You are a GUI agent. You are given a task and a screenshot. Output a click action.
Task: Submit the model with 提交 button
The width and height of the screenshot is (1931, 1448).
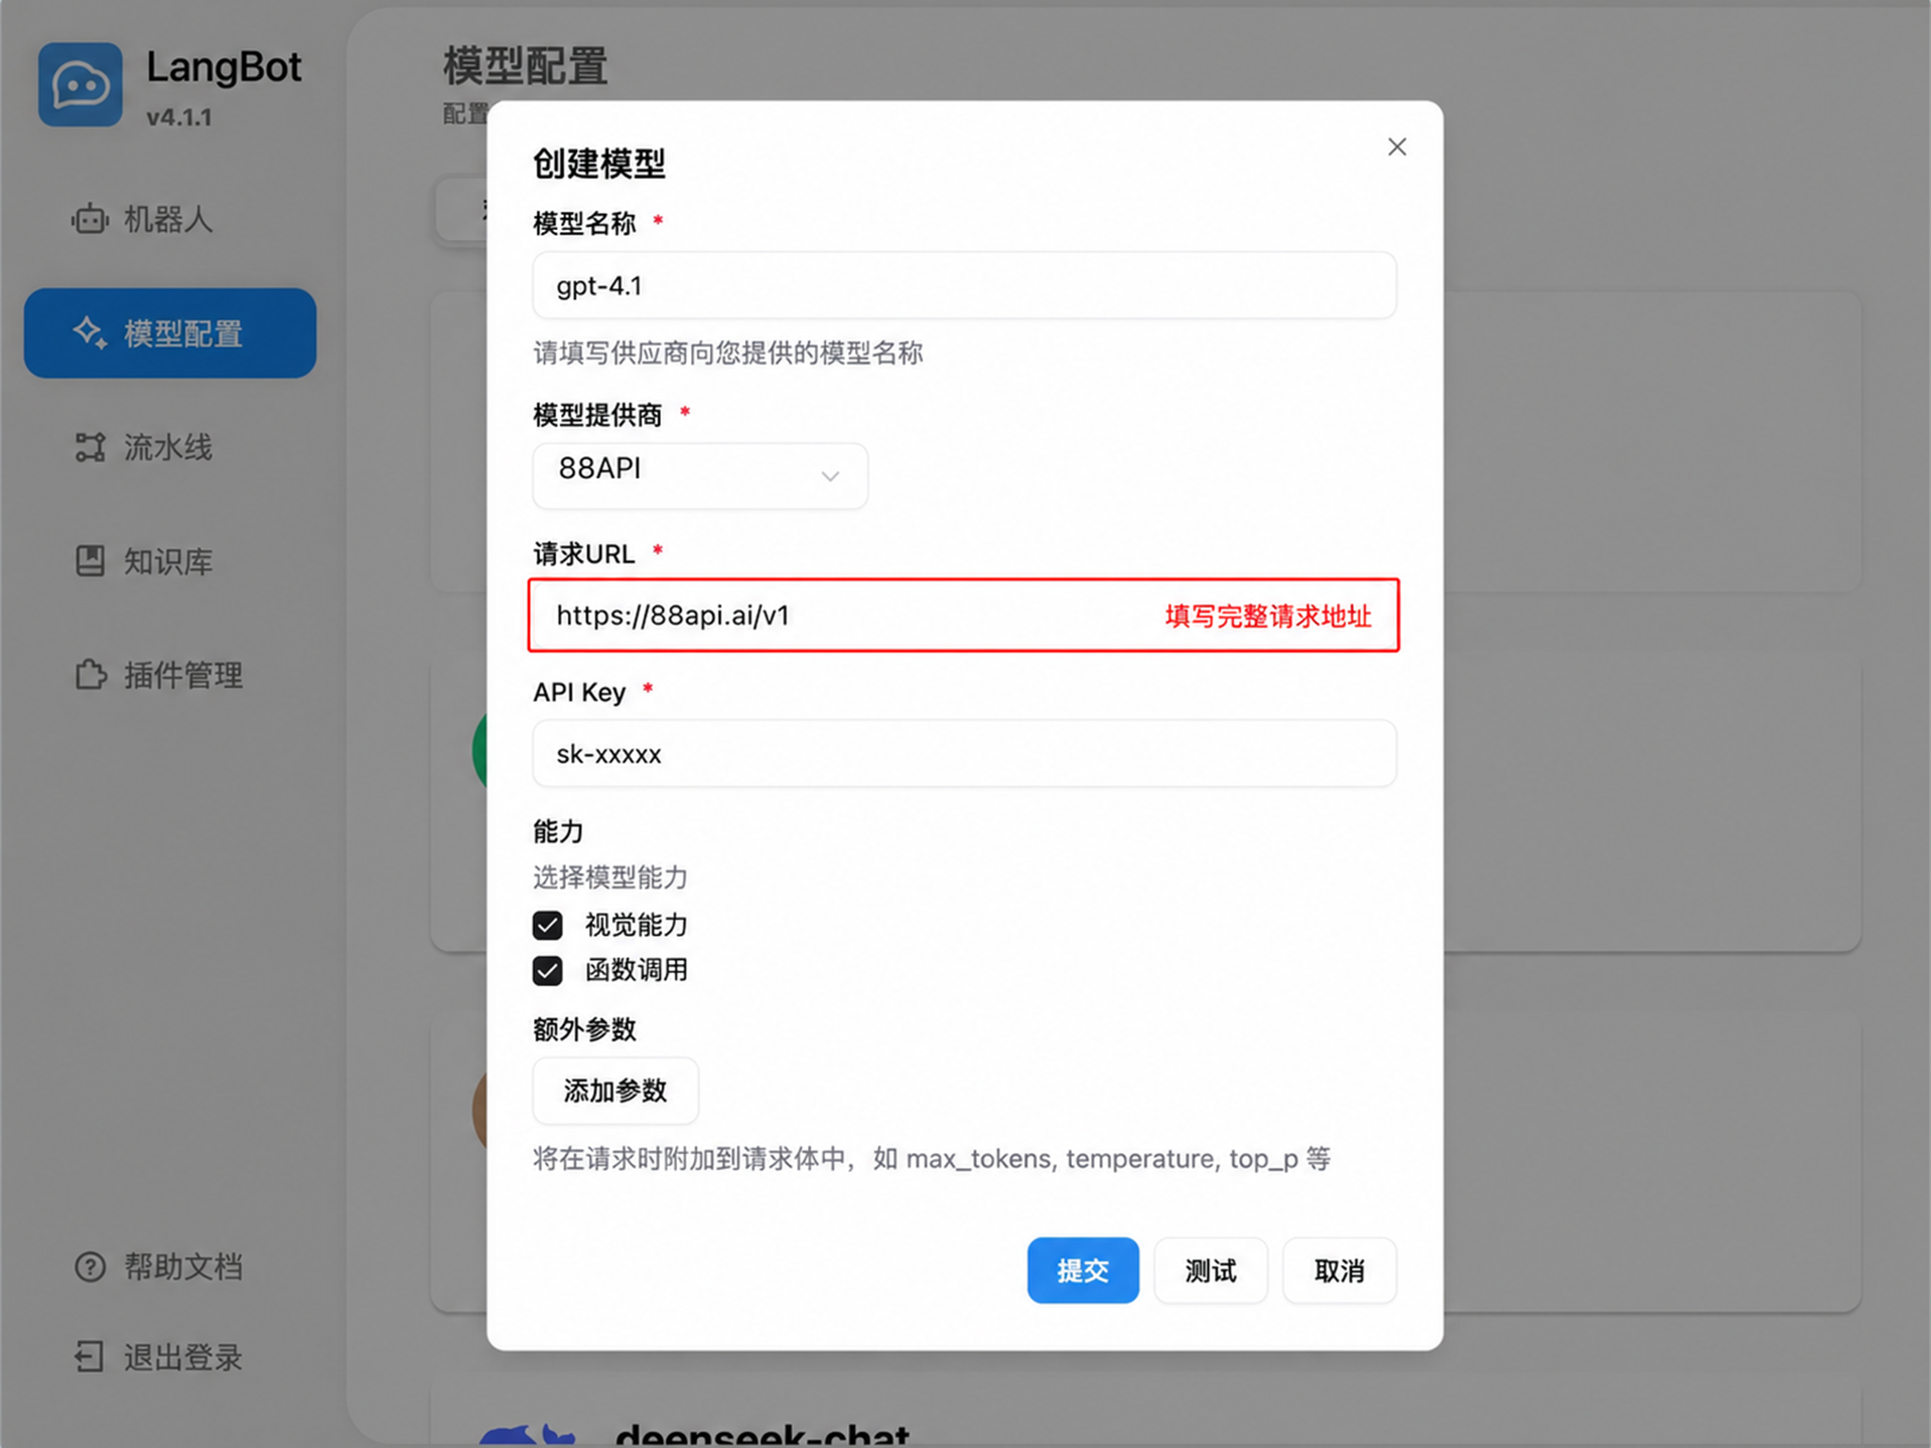coord(1082,1270)
